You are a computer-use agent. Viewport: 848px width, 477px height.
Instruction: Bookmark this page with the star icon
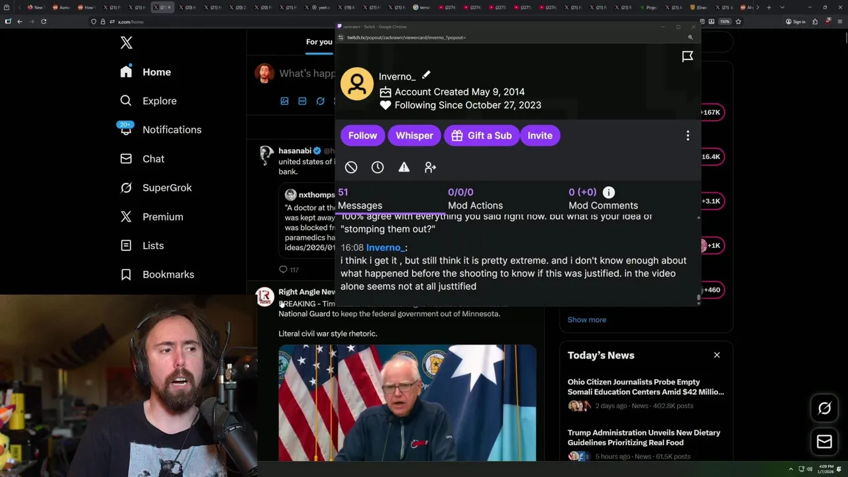coord(738,21)
